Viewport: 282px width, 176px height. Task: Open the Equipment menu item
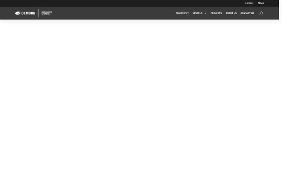tap(182, 13)
